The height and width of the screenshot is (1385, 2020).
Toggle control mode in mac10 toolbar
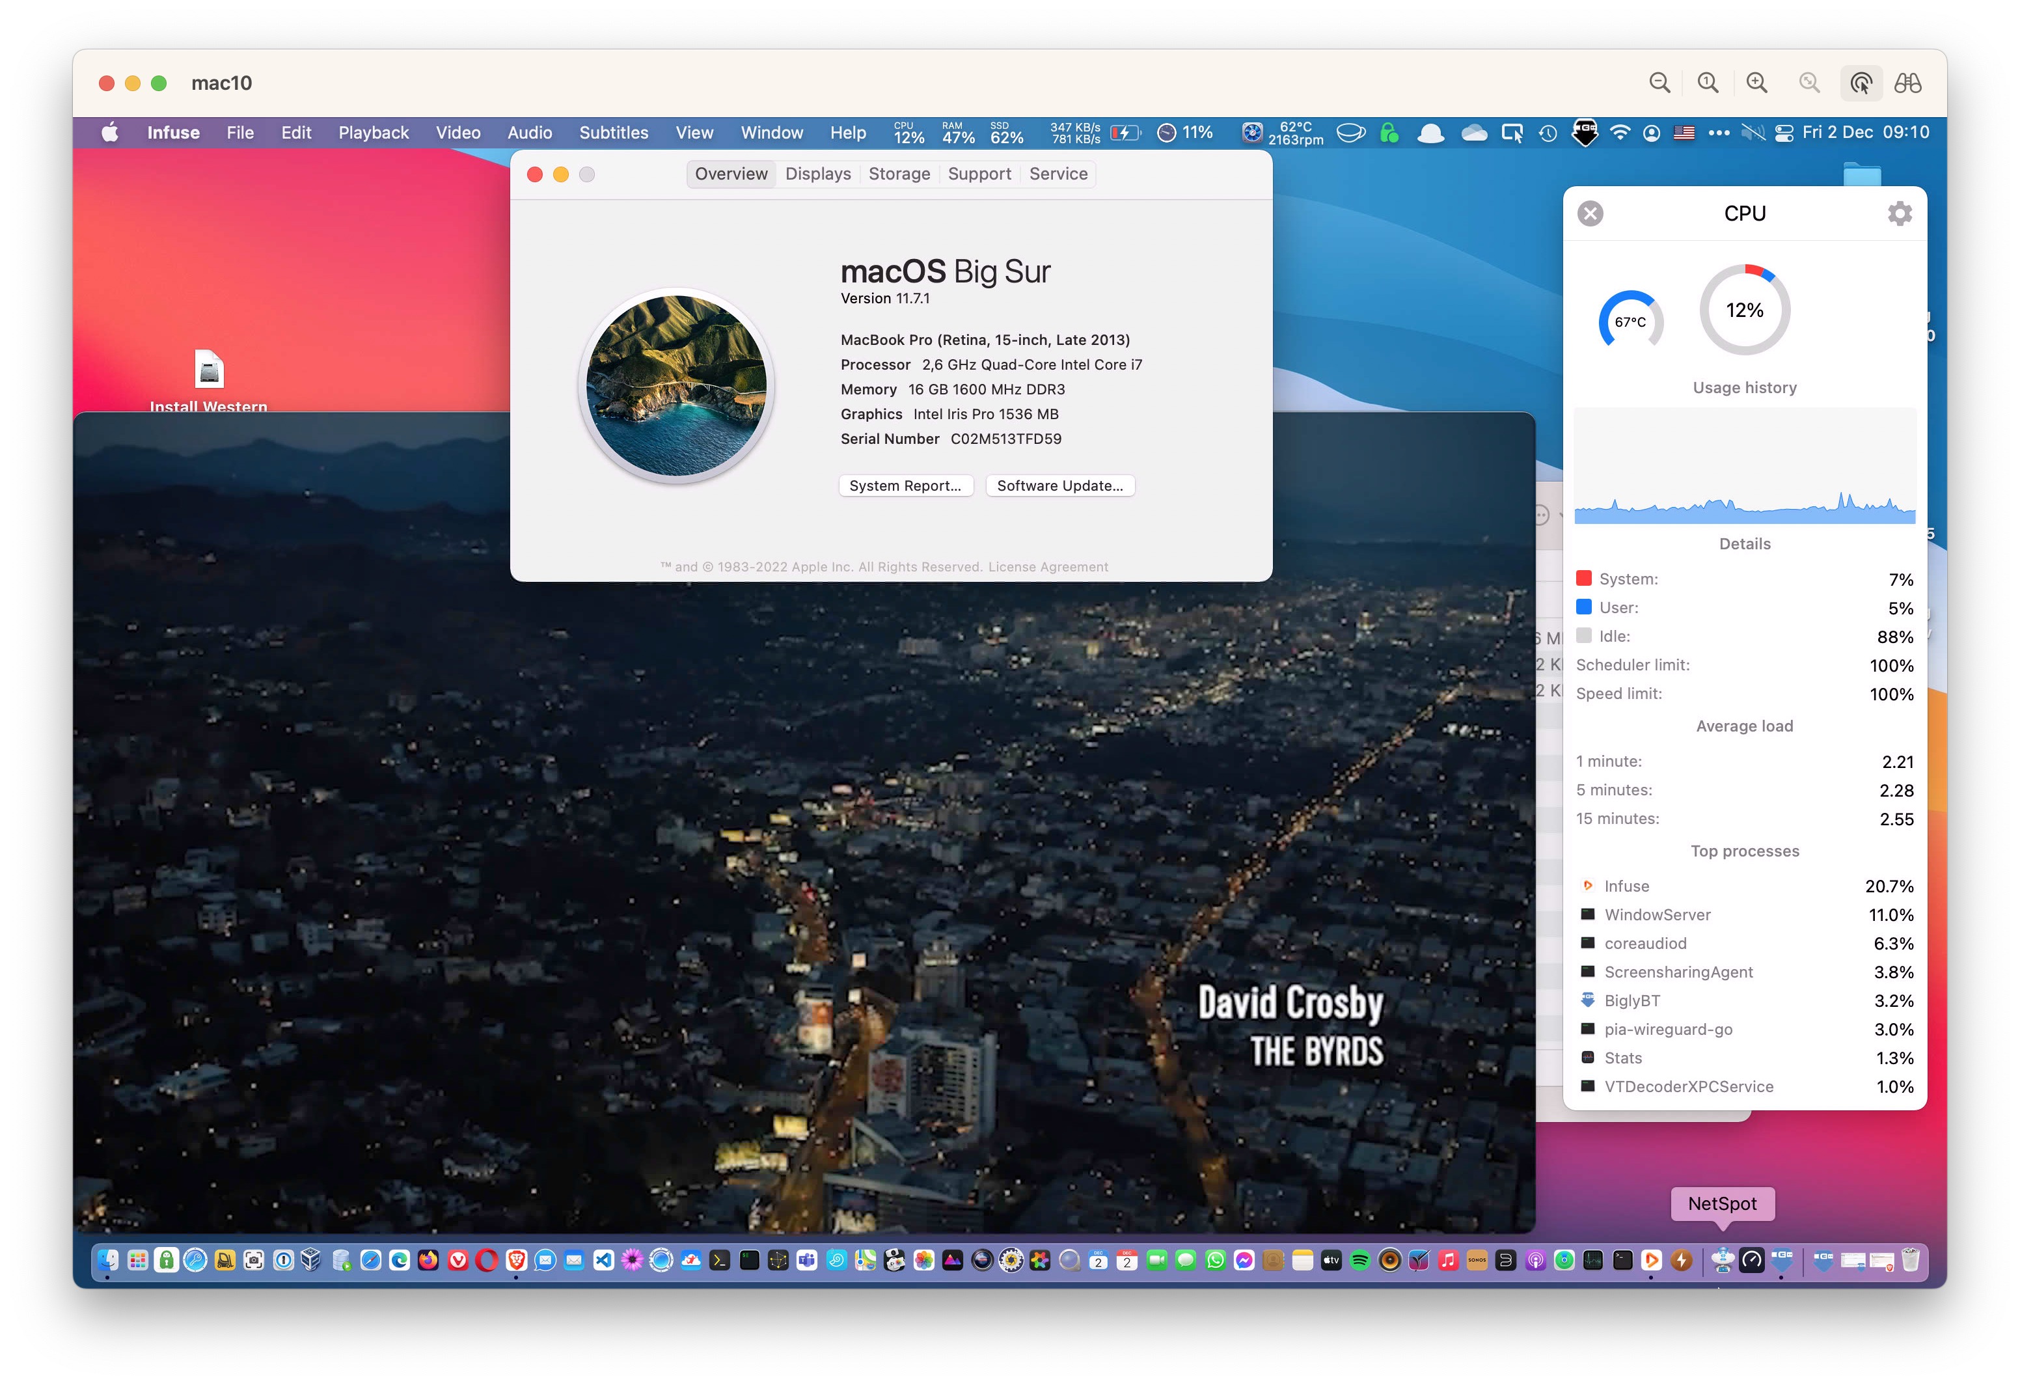pos(1861,83)
